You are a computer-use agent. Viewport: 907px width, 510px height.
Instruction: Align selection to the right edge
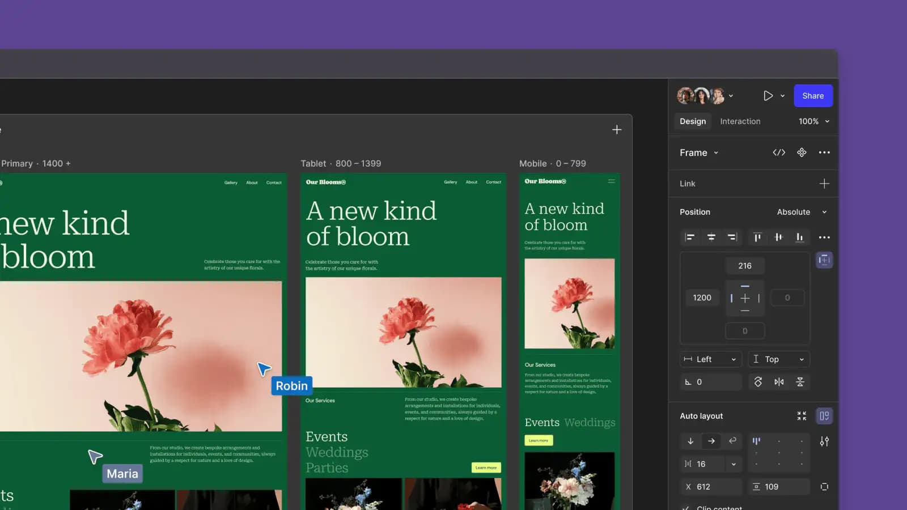pos(732,237)
